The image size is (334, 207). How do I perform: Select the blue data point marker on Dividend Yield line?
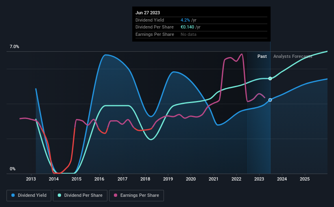pyautogui.click(x=270, y=100)
